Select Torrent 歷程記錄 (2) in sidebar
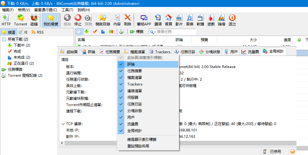This screenshot has height=155, width=308. click(x=25, y=75)
